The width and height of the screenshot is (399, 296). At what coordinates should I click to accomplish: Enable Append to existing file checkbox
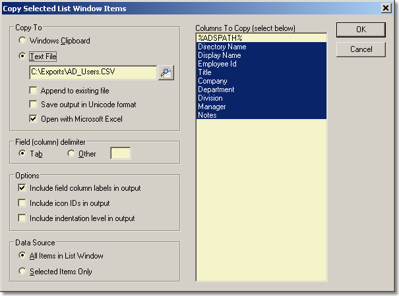[x=34, y=90]
